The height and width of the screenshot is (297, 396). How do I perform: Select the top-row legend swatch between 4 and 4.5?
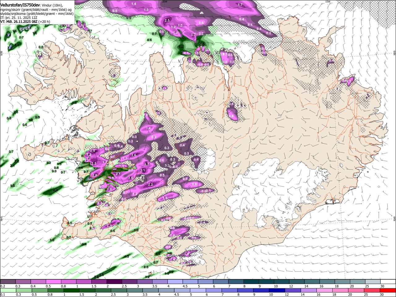pyautogui.click(x=174, y=282)
